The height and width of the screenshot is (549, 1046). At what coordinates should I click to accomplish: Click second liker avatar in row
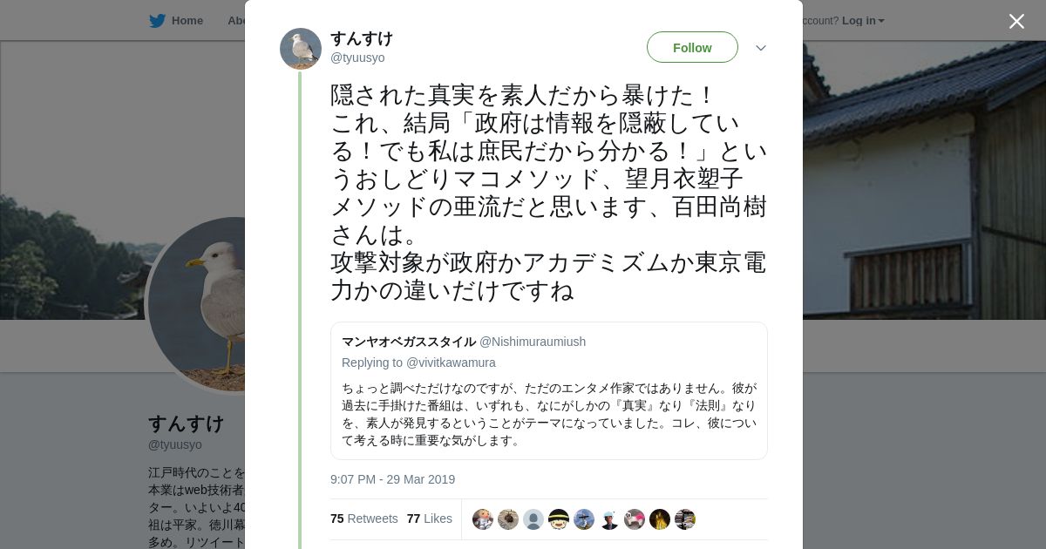pyautogui.click(x=508, y=519)
